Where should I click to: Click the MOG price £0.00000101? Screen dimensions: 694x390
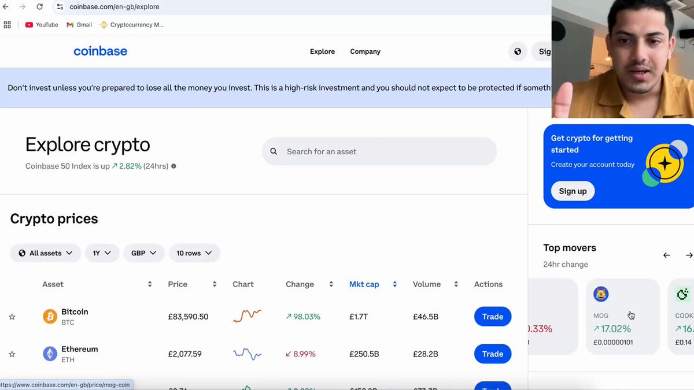(x=613, y=342)
